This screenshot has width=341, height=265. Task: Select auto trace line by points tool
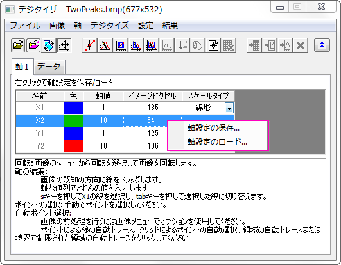[x=105, y=45]
